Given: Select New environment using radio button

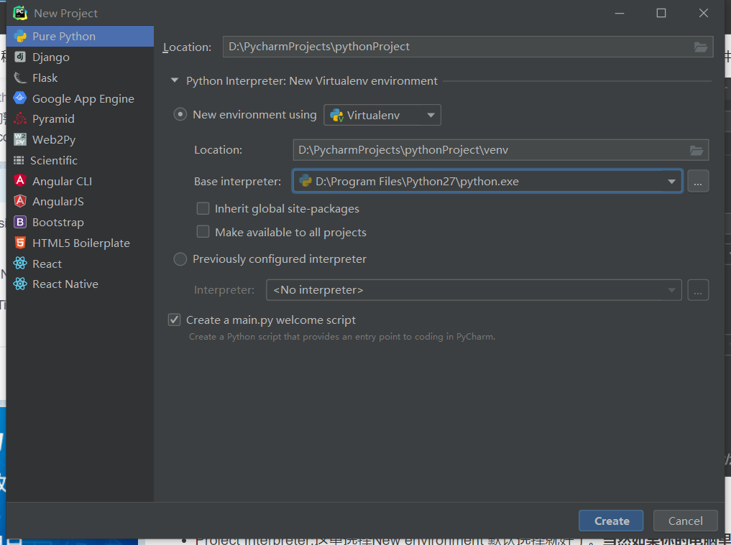Looking at the screenshot, I should (180, 115).
